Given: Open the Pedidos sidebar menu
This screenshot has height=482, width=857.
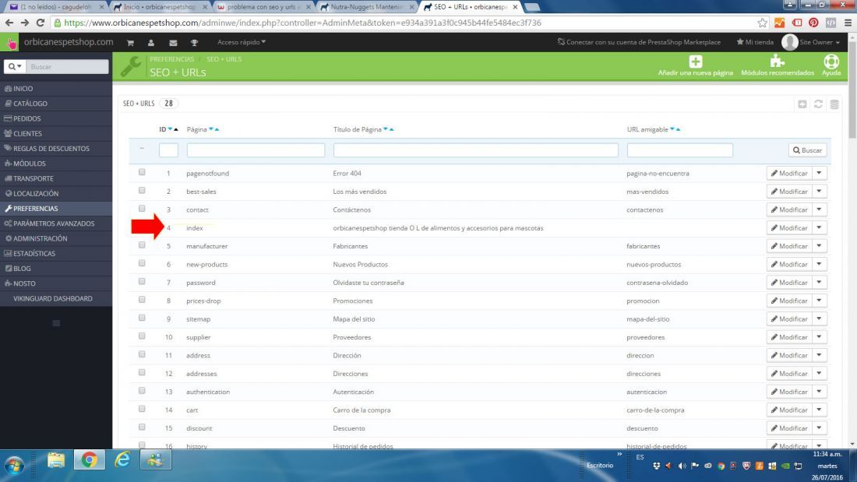Looking at the screenshot, I should [56, 118].
